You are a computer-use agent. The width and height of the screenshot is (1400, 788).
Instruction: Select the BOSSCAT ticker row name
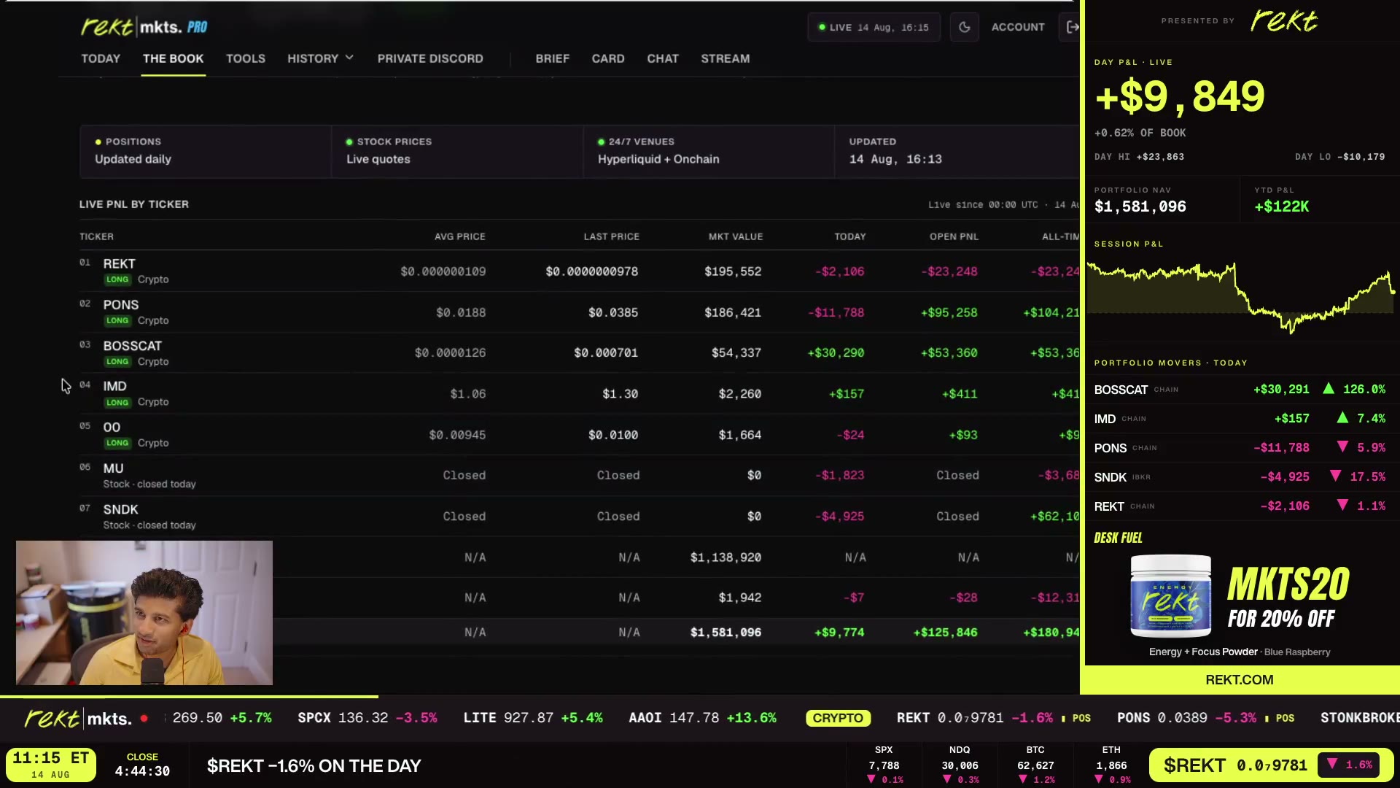(x=132, y=345)
